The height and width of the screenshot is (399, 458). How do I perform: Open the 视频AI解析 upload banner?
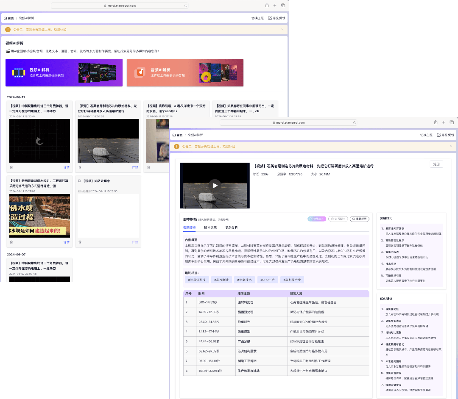click(64, 72)
